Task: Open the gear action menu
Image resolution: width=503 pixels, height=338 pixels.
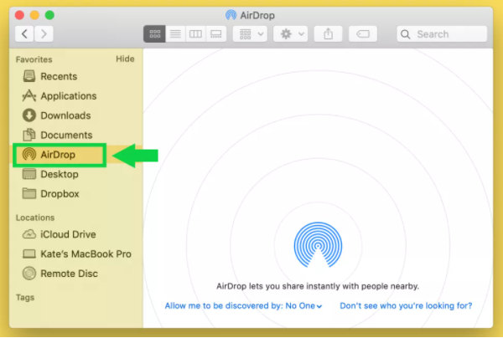Action: 291,34
